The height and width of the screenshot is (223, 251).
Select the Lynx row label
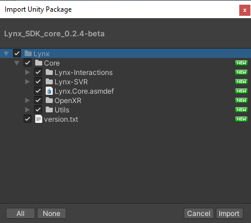click(x=41, y=54)
